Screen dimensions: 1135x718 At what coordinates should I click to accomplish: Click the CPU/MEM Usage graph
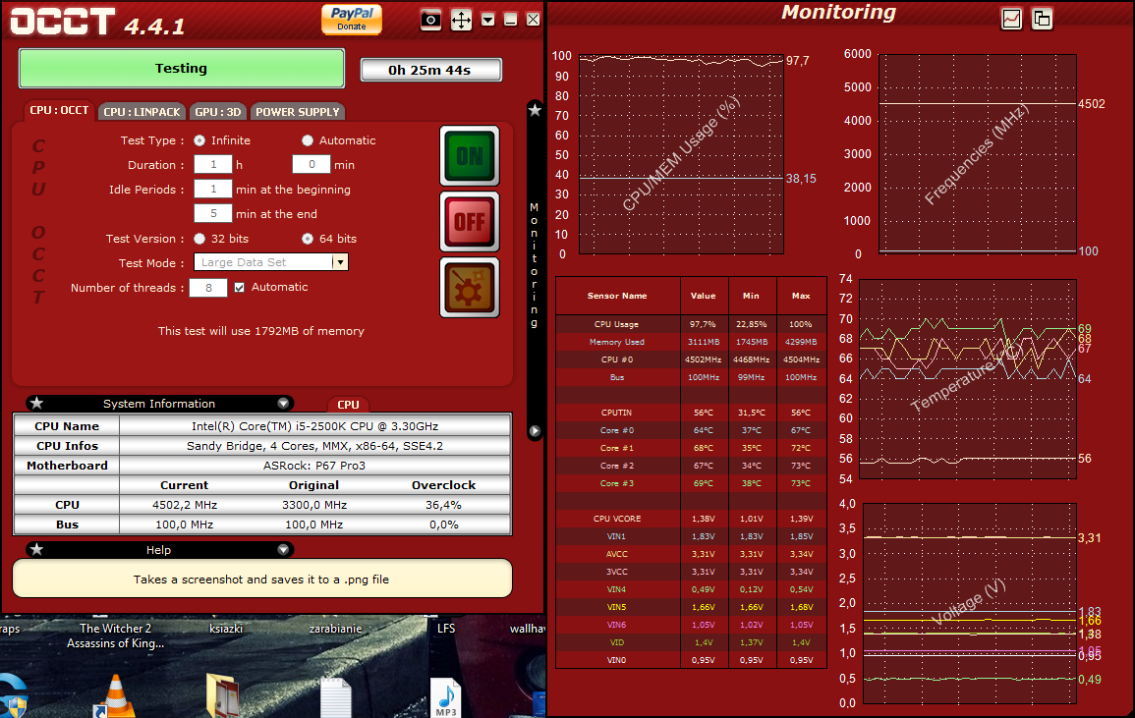click(x=681, y=154)
